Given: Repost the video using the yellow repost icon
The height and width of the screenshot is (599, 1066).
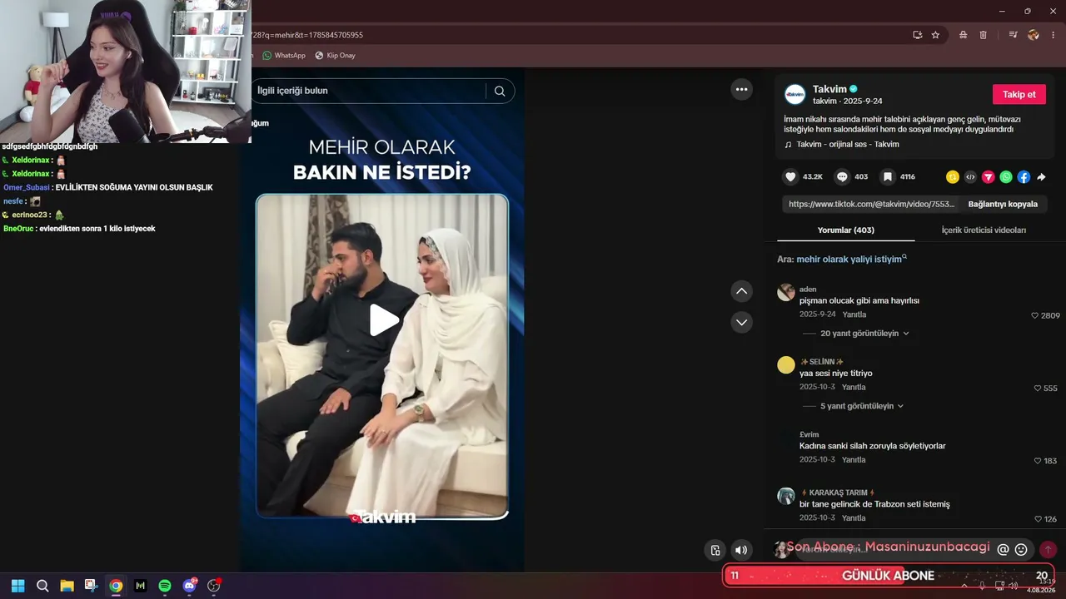Looking at the screenshot, I should 953,177.
